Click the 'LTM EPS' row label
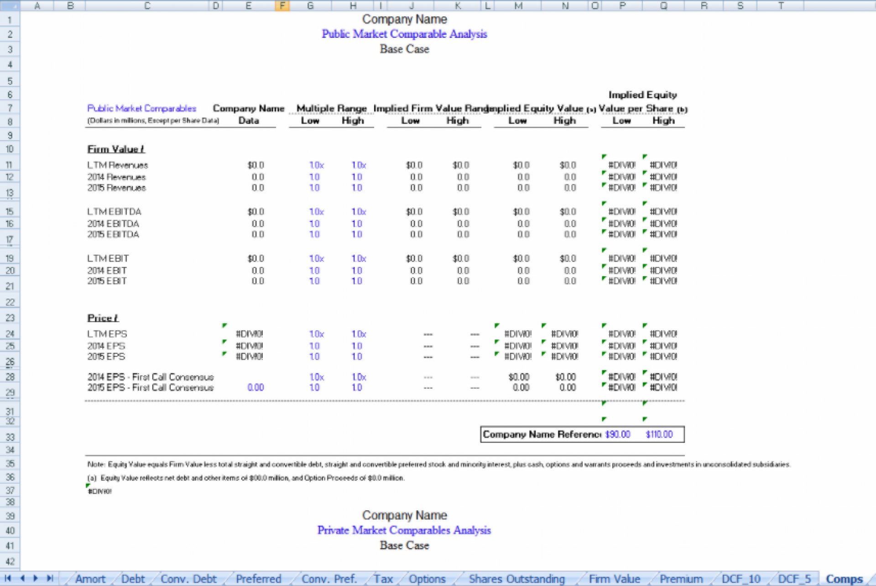This screenshot has height=586, width=876. [x=107, y=334]
